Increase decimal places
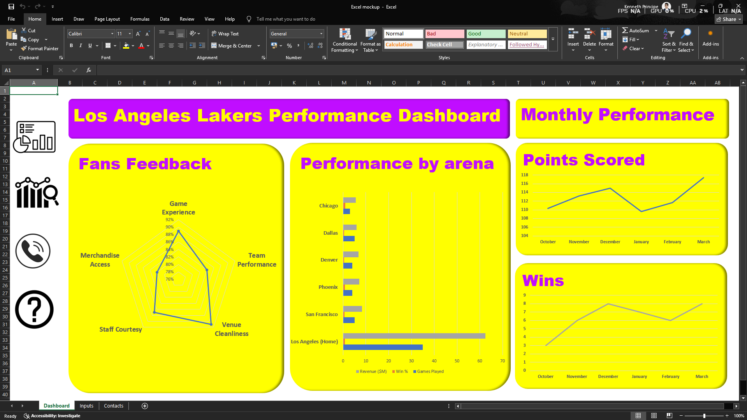The height and width of the screenshot is (420, 747). [x=310, y=46]
